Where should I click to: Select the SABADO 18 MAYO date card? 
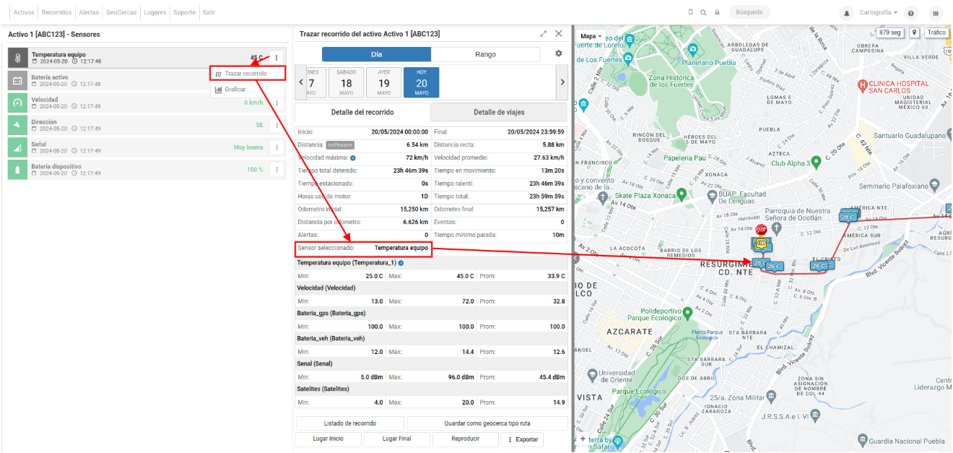(347, 83)
